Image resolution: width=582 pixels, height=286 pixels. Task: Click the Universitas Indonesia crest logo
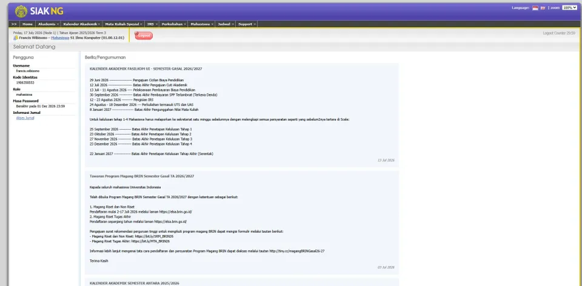[21, 12]
